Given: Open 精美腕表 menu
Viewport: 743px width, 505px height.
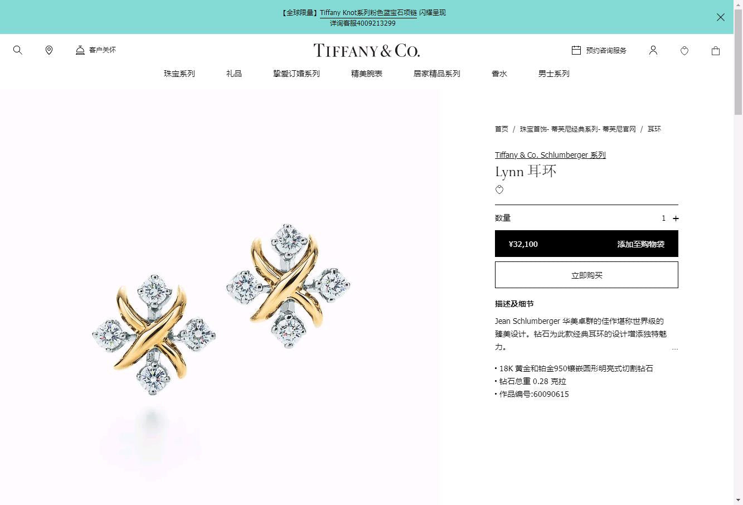Looking at the screenshot, I should coord(367,74).
